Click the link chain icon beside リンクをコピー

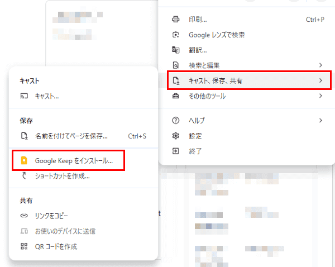tap(24, 216)
